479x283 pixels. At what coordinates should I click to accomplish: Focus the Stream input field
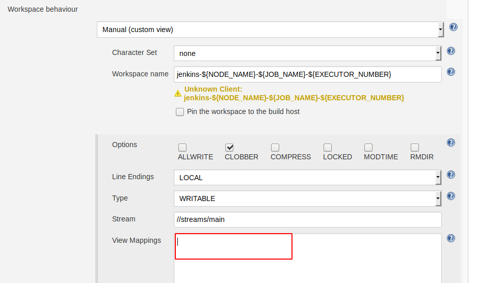307,219
